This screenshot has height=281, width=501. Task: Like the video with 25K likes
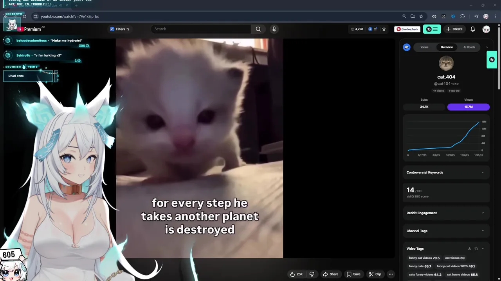[296, 274]
